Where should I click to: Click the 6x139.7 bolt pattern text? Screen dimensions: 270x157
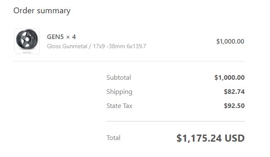[136, 46]
